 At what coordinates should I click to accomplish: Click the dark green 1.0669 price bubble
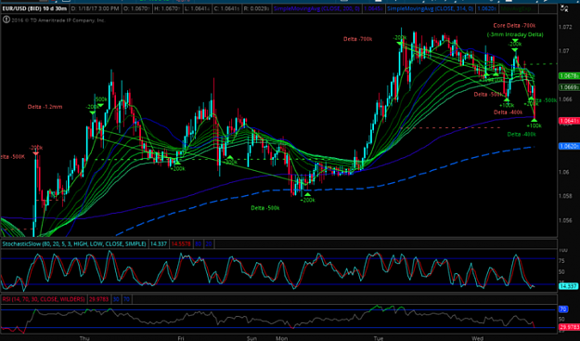tap(569, 87)
